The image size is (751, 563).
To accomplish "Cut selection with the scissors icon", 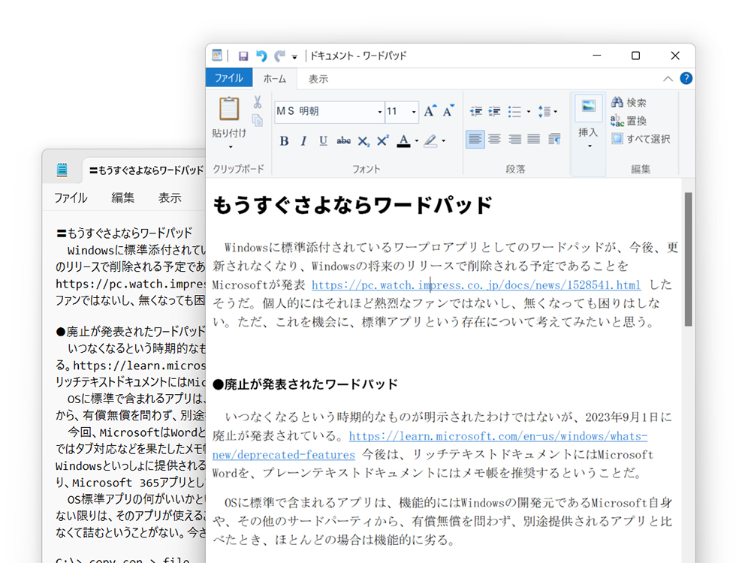I will (x=258, y=101).
